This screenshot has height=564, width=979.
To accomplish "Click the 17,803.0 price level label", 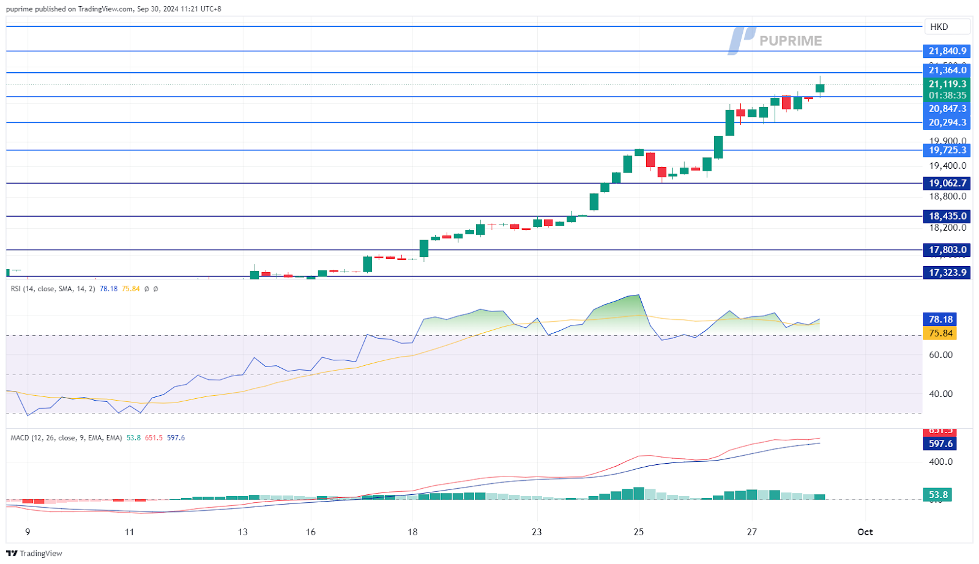I will pos(947,250).
